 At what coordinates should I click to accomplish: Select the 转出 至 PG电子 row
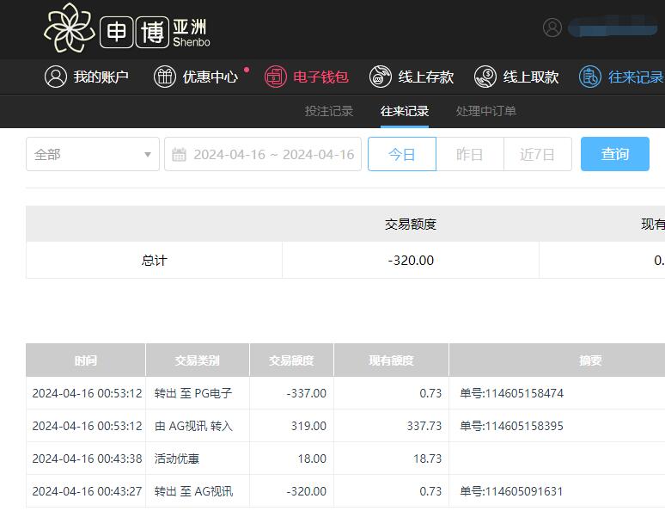(x=345, y=393)
